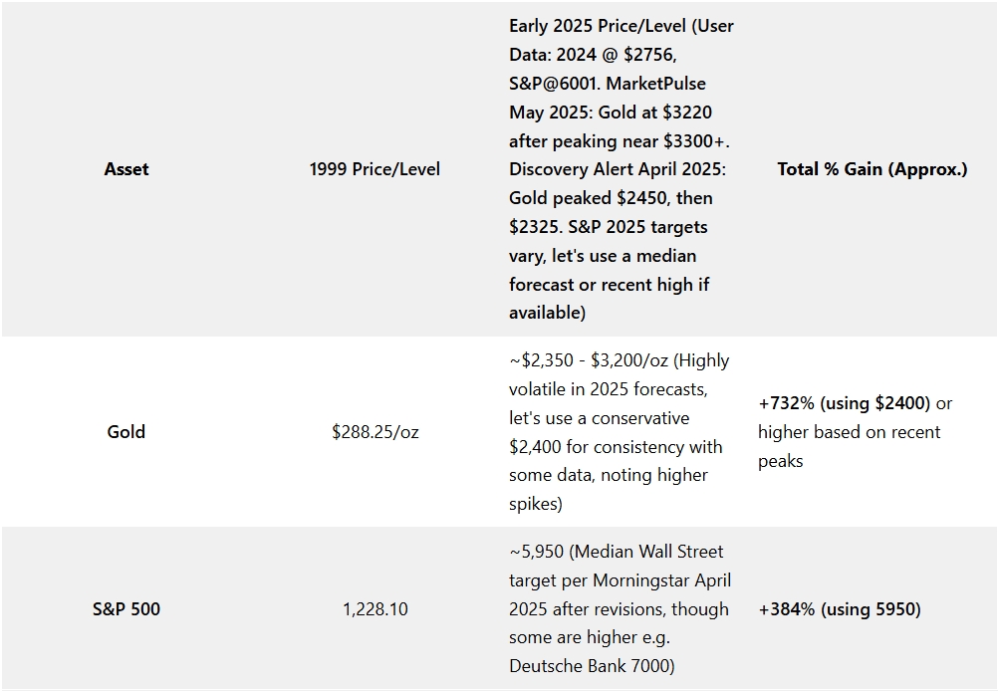Click the S&P 500 row label
This screenshot has height=692, width=998.
pyautogui.click(x=126, y=609)
